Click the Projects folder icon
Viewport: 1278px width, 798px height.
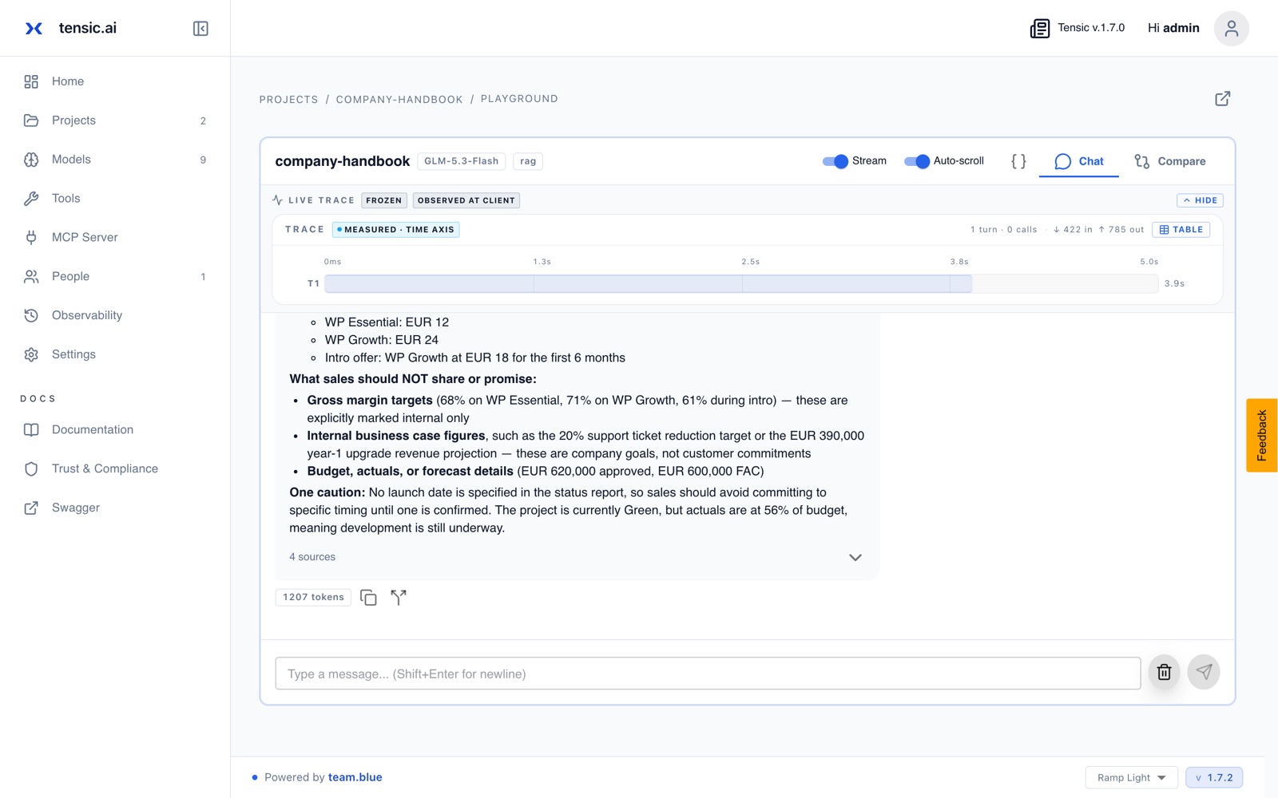[x=31, y=120]
